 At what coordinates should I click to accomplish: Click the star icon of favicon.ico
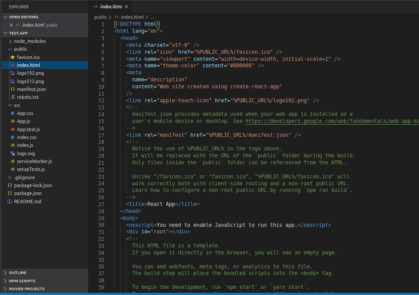[x=13, y=57]
